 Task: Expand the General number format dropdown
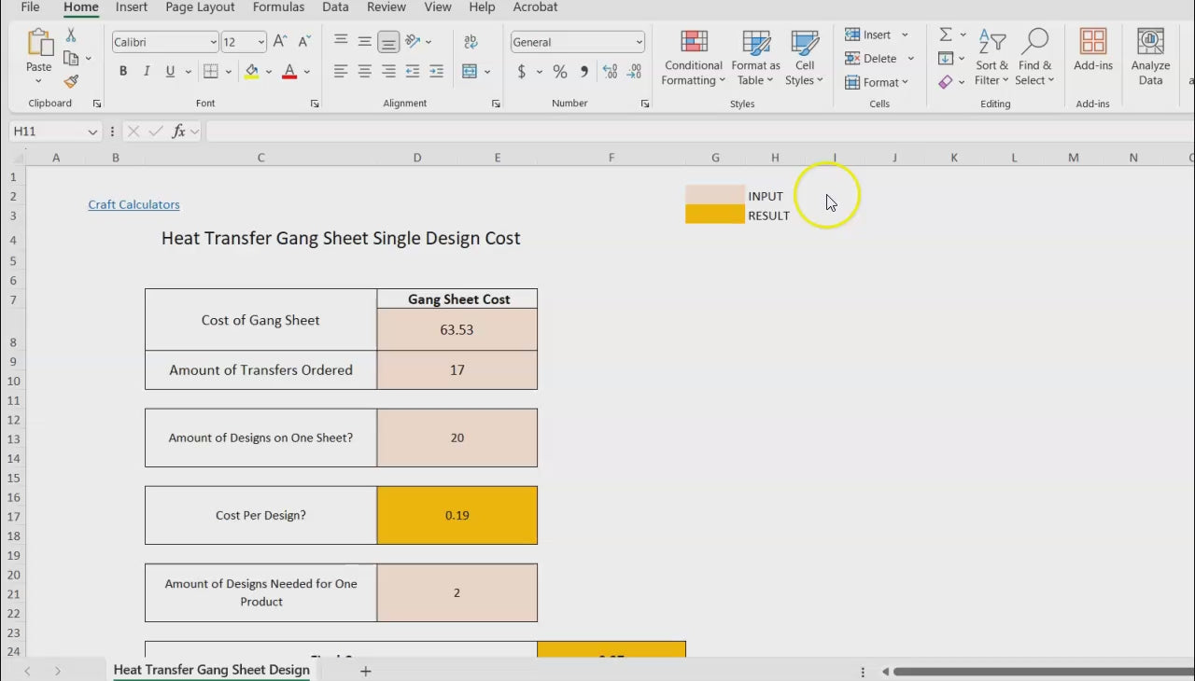click(639, 42)
